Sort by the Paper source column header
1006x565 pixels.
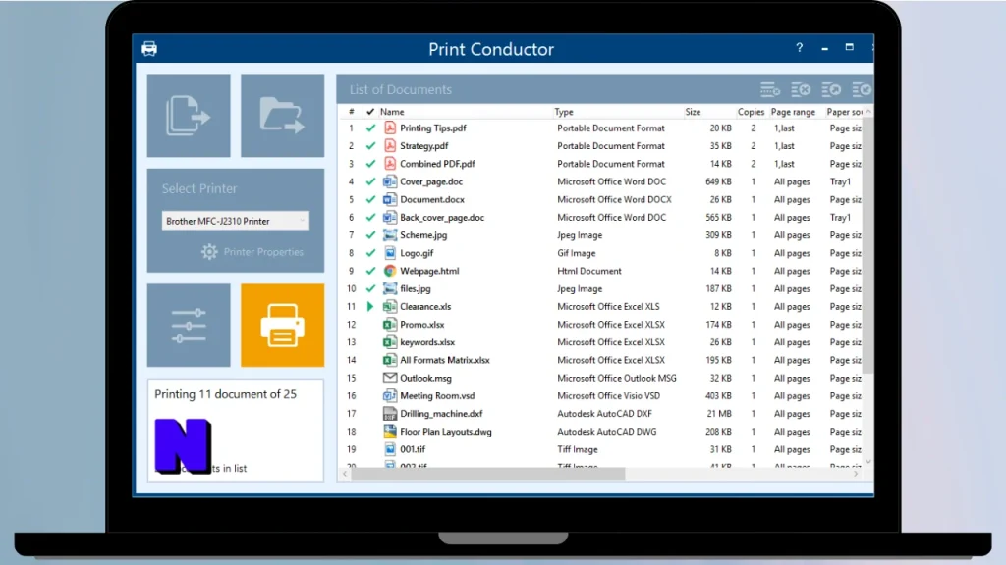coord(844,112)
